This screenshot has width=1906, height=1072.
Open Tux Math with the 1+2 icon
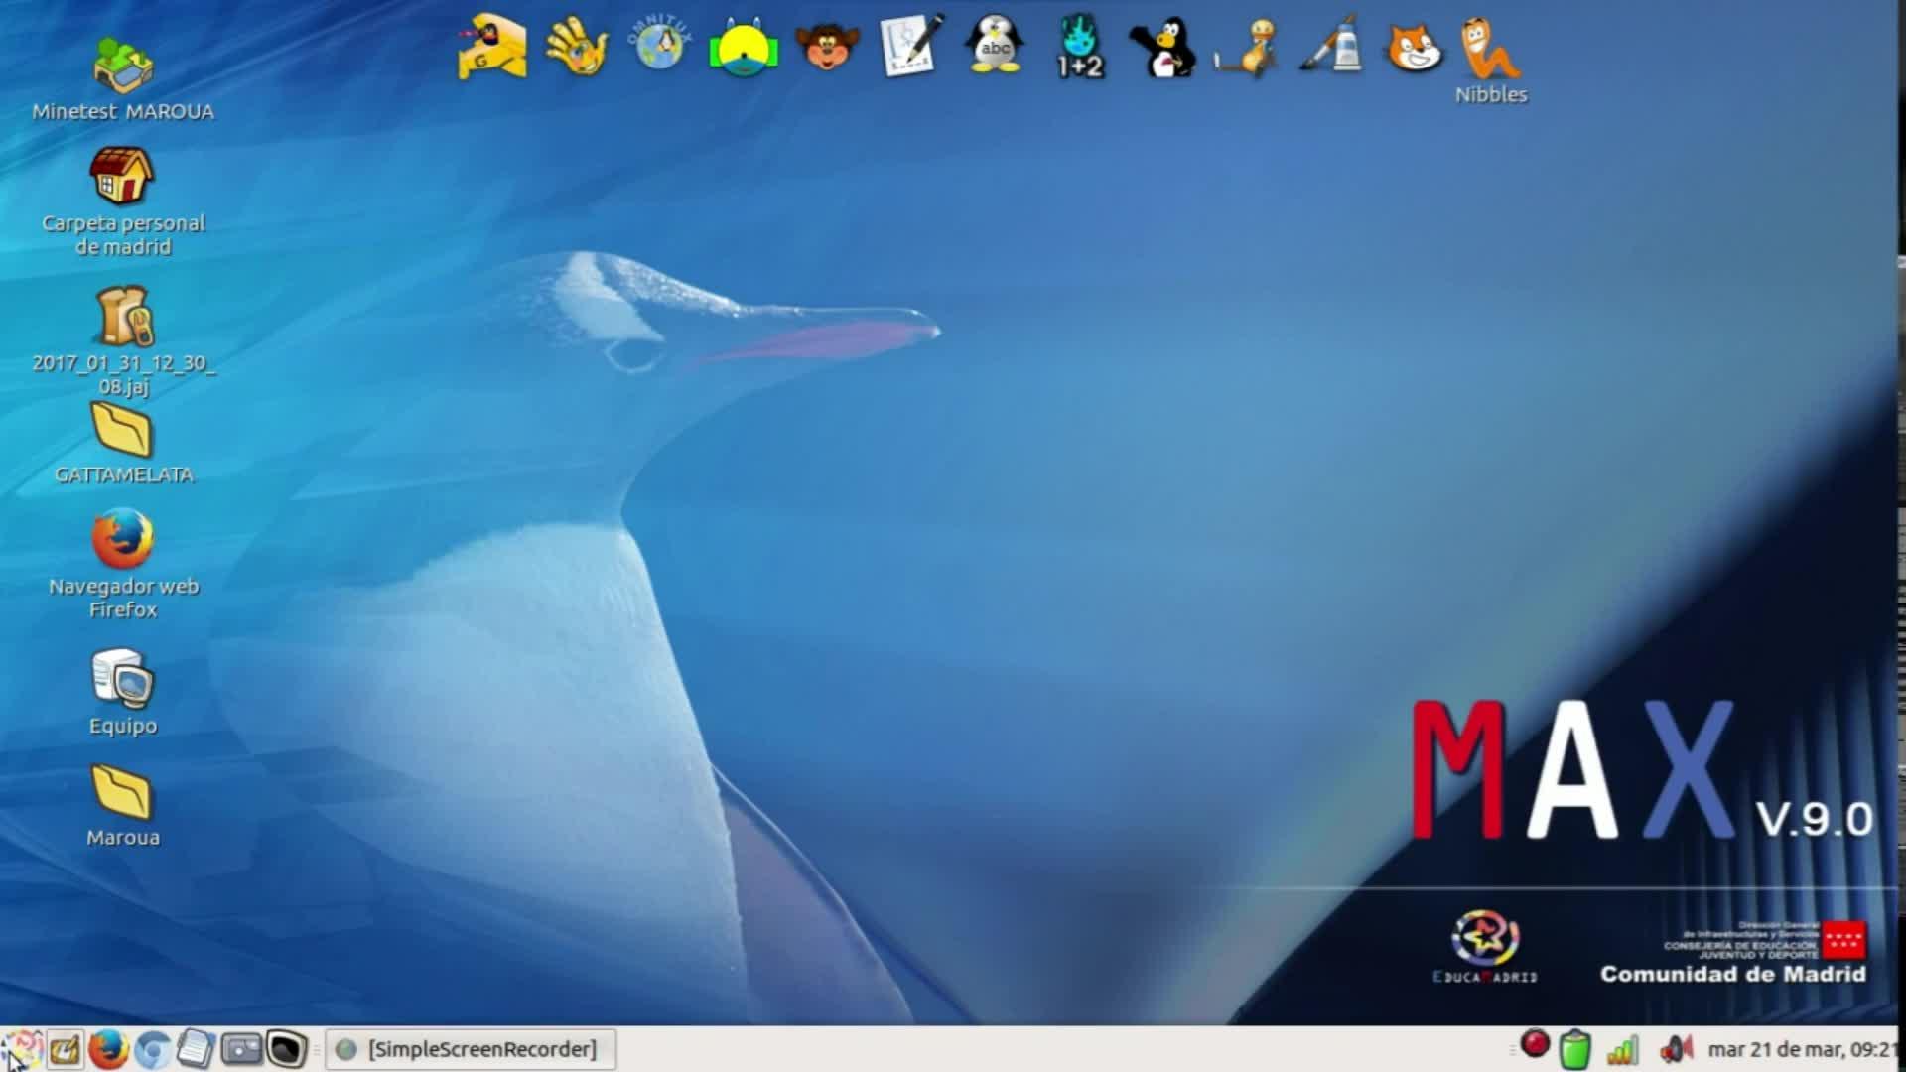coord(1079,48)
